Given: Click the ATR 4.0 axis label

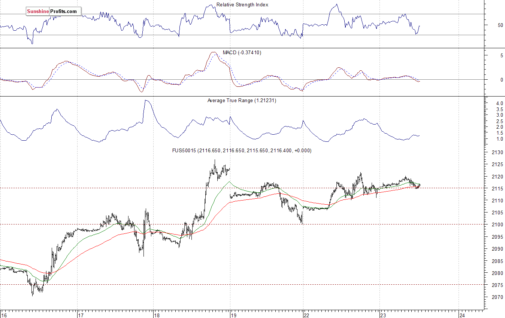Looking at the screenshot, I should tap(499, 103).
